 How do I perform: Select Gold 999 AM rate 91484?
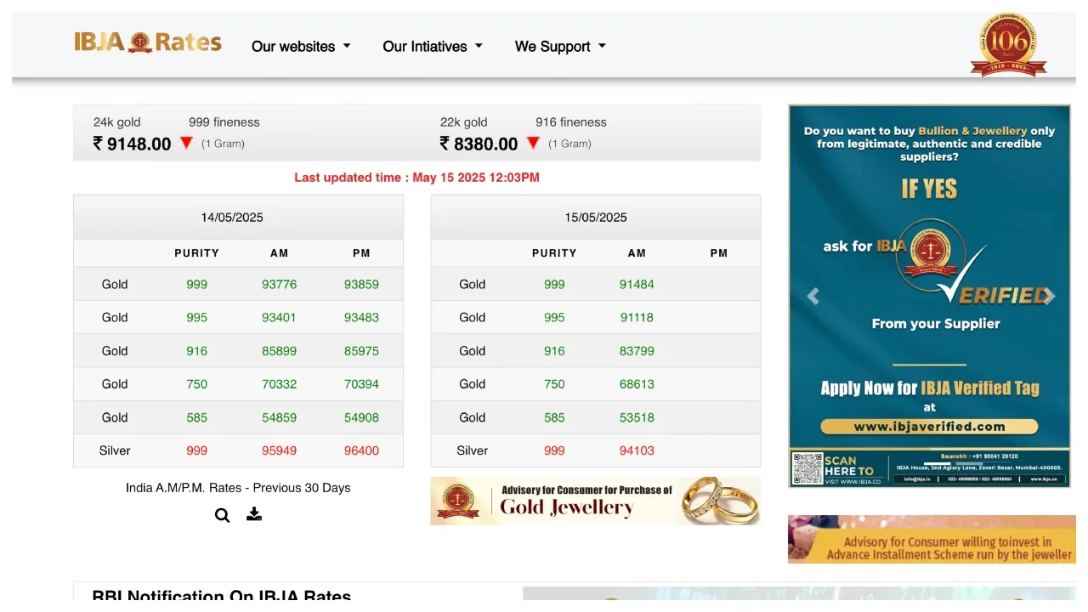pyautogui.click(x=637, y=285)
